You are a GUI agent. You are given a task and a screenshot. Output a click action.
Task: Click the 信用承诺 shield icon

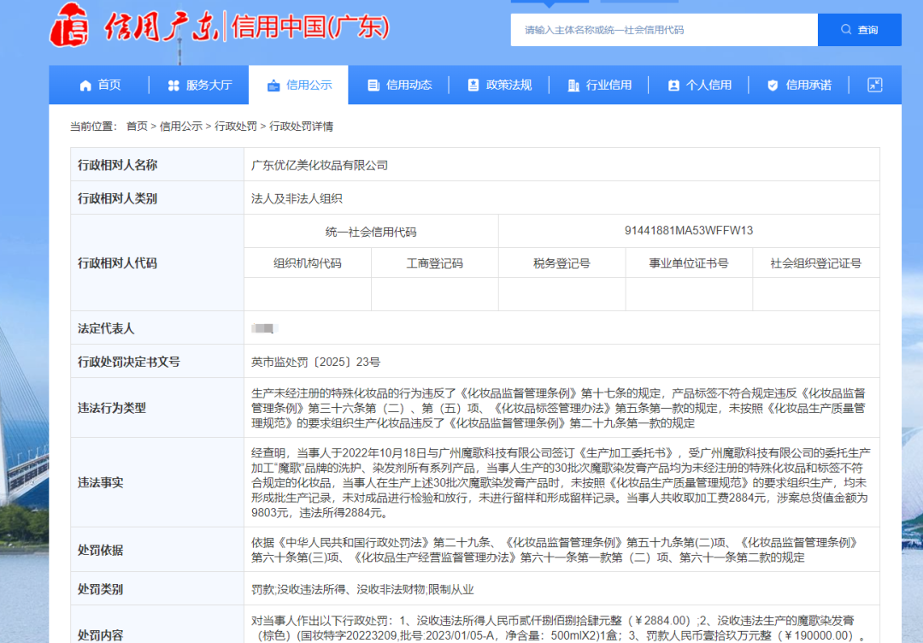[773, 86]
